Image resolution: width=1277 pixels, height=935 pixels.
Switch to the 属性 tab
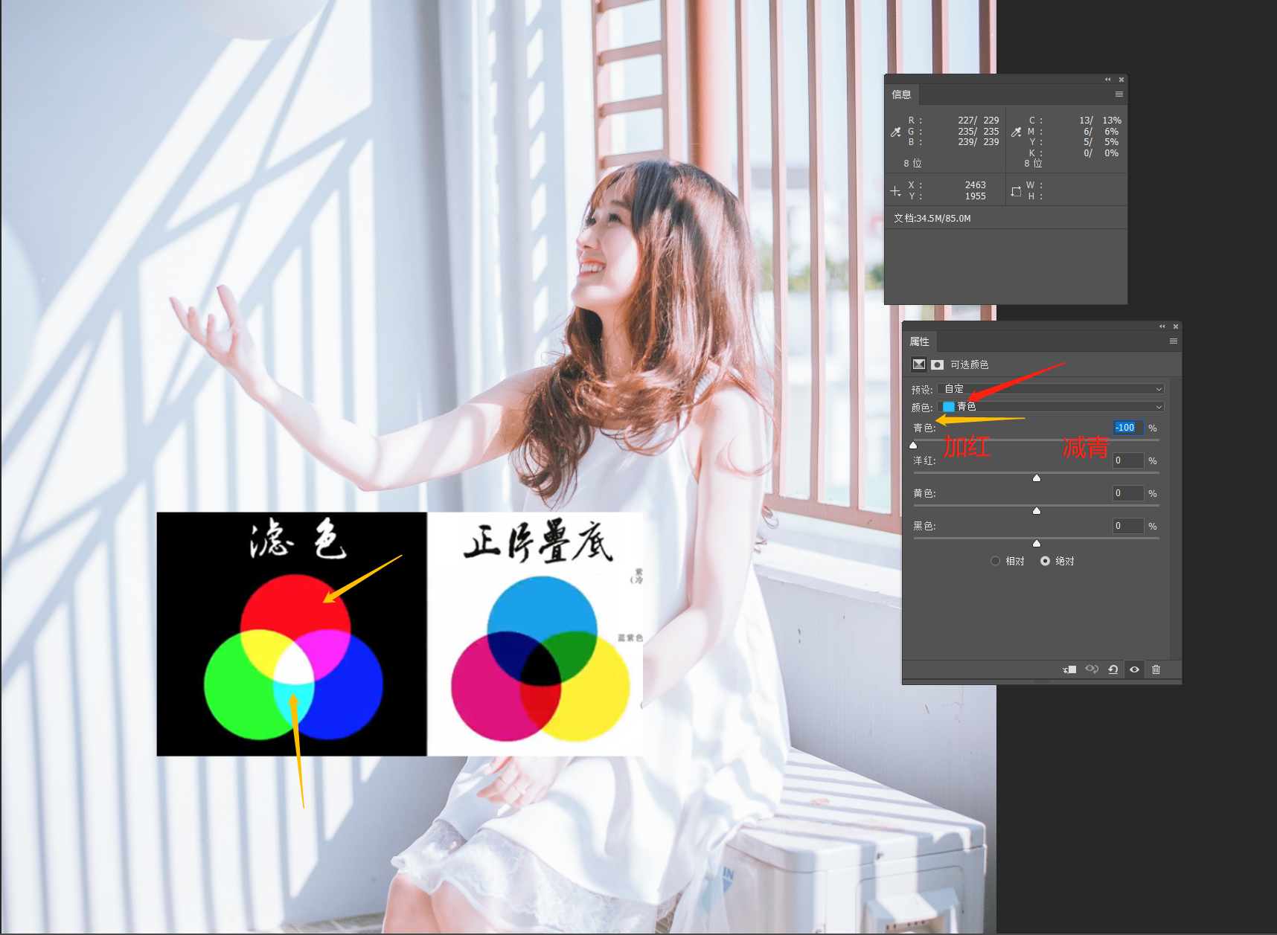(920, 341)
